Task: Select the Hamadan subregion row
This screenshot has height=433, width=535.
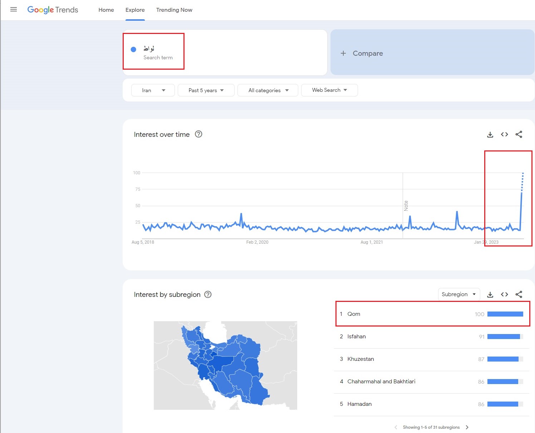Action: pyautogui.click(x=432, y=404)
